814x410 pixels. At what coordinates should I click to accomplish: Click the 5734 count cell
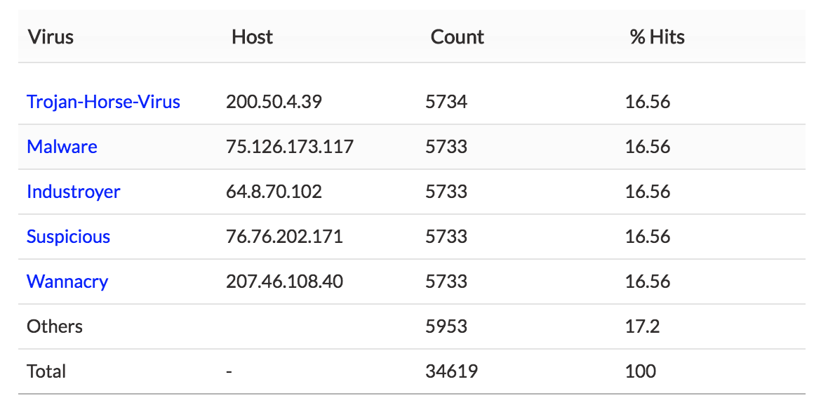(446, 102)
